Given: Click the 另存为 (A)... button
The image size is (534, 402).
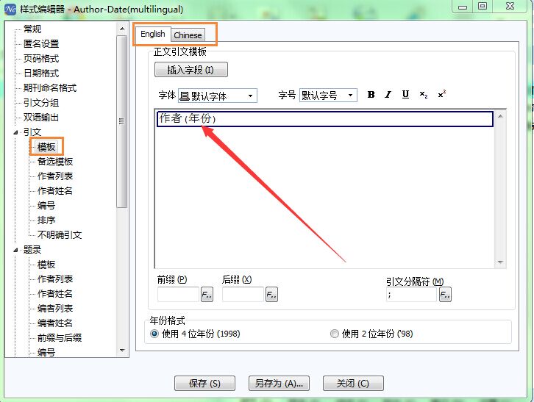Looking at the screenshot, I should pyautogui.click(x=279, y=384).
